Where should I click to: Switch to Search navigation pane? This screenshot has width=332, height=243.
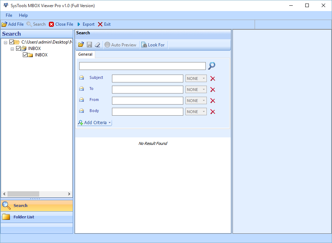37,206
